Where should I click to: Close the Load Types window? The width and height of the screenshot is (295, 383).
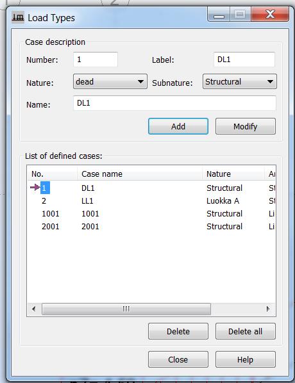point(270,15)
